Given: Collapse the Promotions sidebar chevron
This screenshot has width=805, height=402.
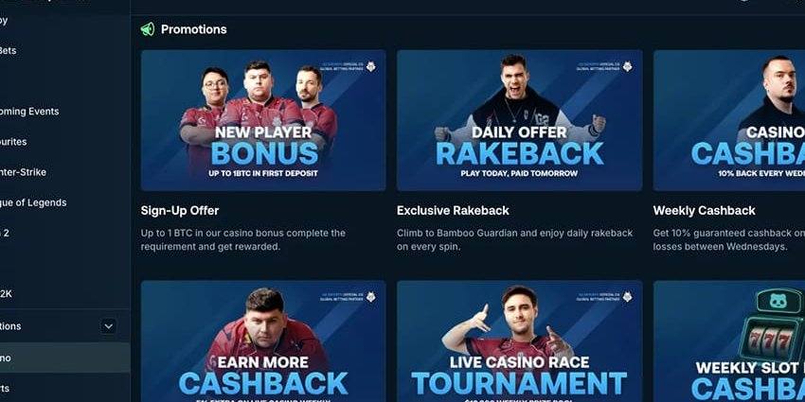Looking at the screenshot, I should pos(108,326).
